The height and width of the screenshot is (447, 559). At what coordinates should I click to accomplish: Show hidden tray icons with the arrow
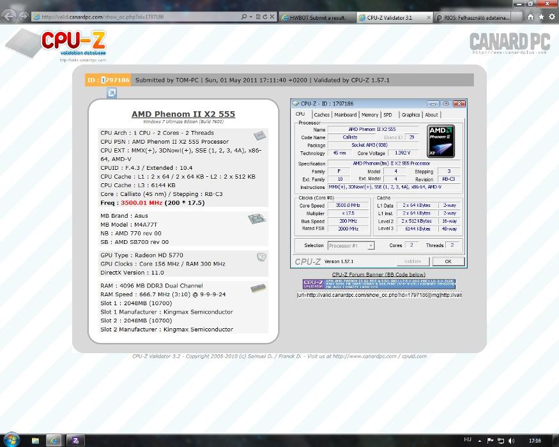pos(480,441)
